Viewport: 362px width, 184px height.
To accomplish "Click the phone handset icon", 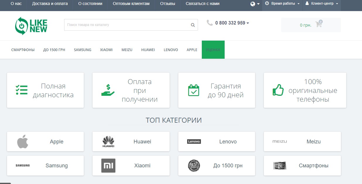I will click(210, 23).
